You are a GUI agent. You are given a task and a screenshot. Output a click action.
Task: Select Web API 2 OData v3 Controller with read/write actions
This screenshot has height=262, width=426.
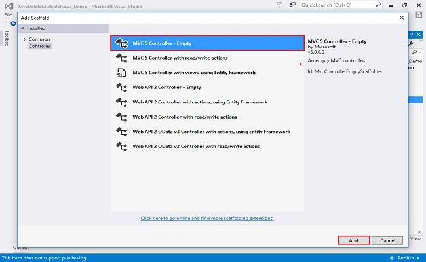click(x=207, y=146)
